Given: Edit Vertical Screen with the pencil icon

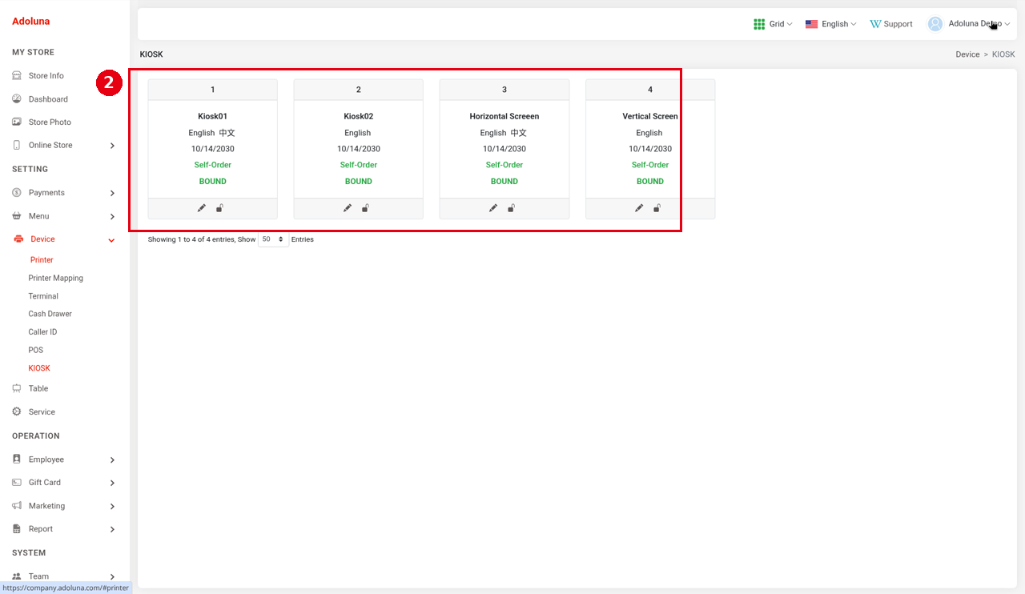Looking at the screenshot, I should click(x=639, y=208).
